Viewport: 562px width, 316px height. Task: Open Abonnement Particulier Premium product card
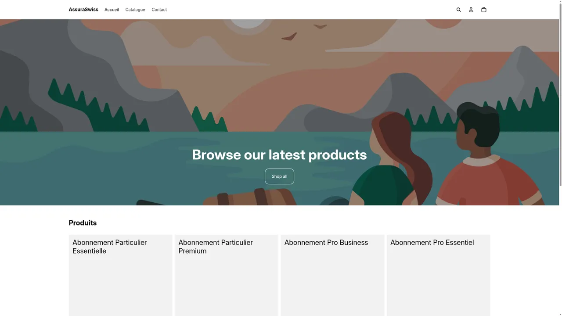(227, 275)
